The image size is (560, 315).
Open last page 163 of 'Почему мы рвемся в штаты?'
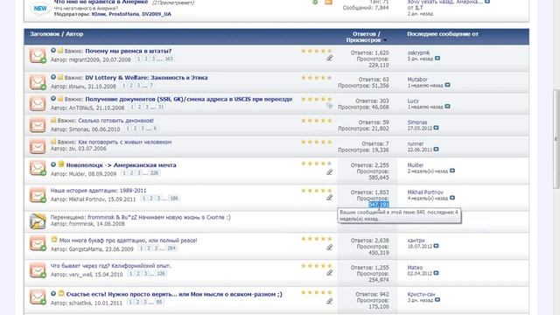pyautogui.click(x=169, y=59)
